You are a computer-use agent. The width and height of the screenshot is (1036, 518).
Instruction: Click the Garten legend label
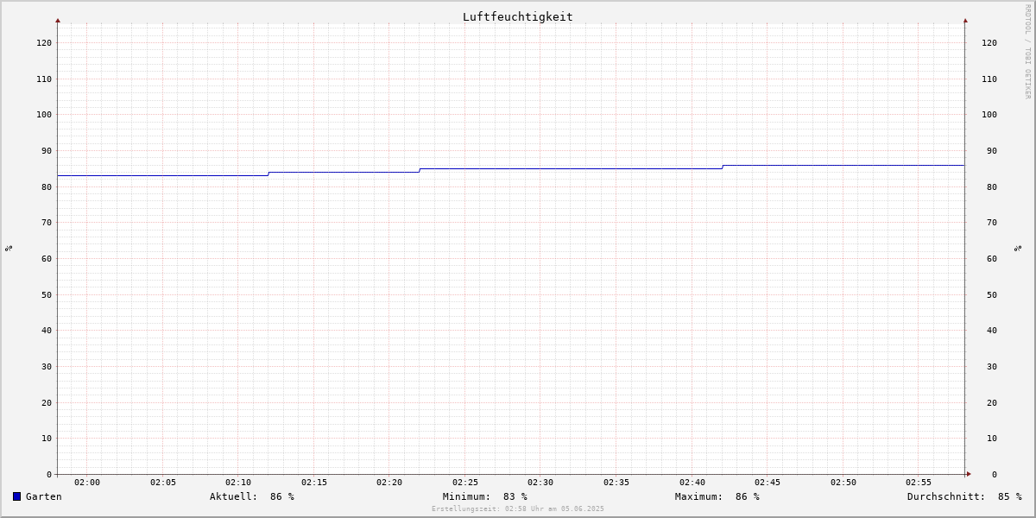[44, 496]
